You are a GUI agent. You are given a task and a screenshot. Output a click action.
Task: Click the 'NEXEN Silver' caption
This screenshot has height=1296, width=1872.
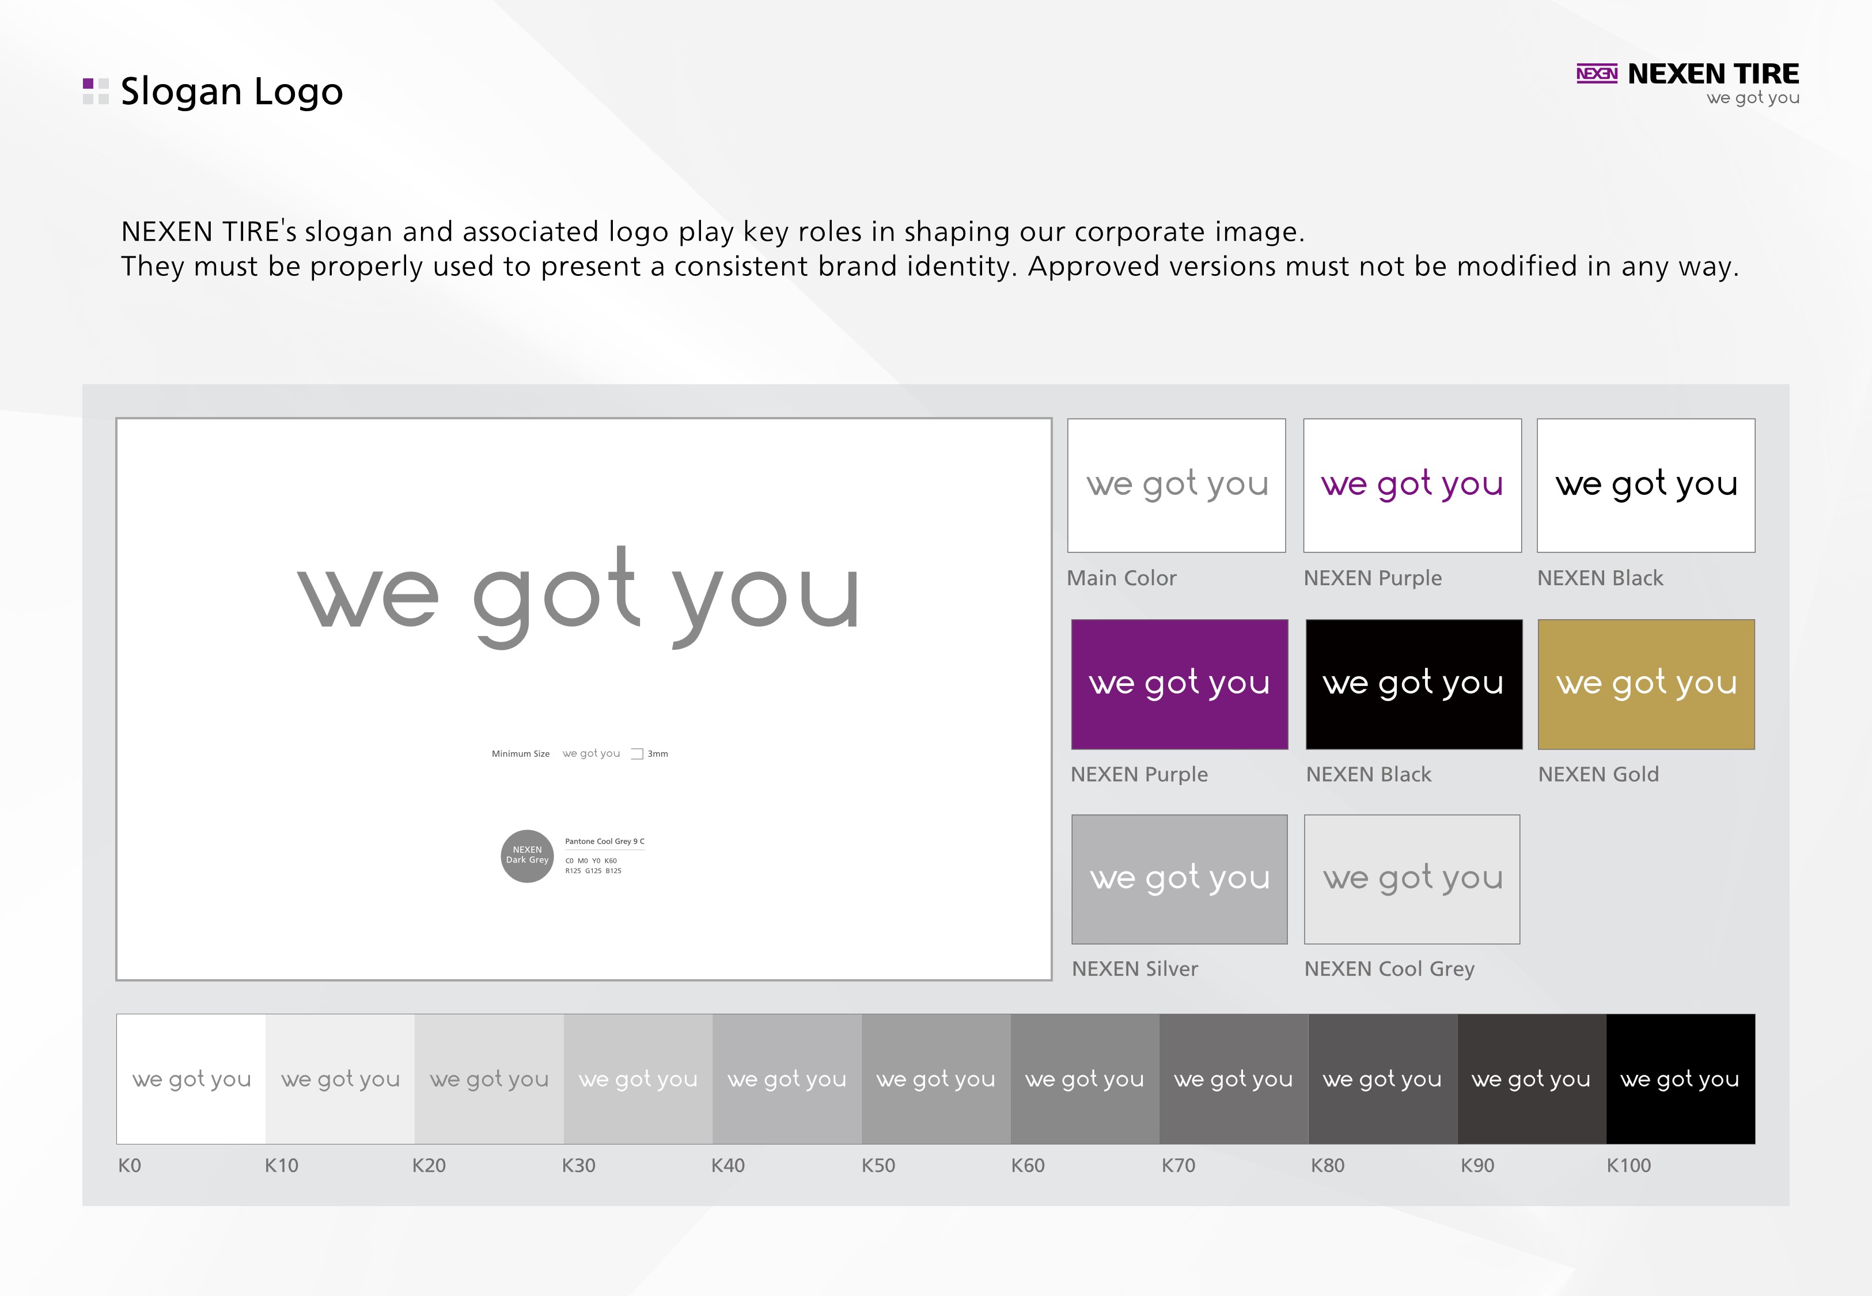coord(1135,969)
